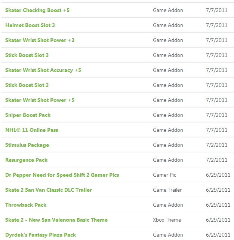234x240 pixels.
Task: Open the Sniper Boost Pack link
Action: click(x=28, y=115)
